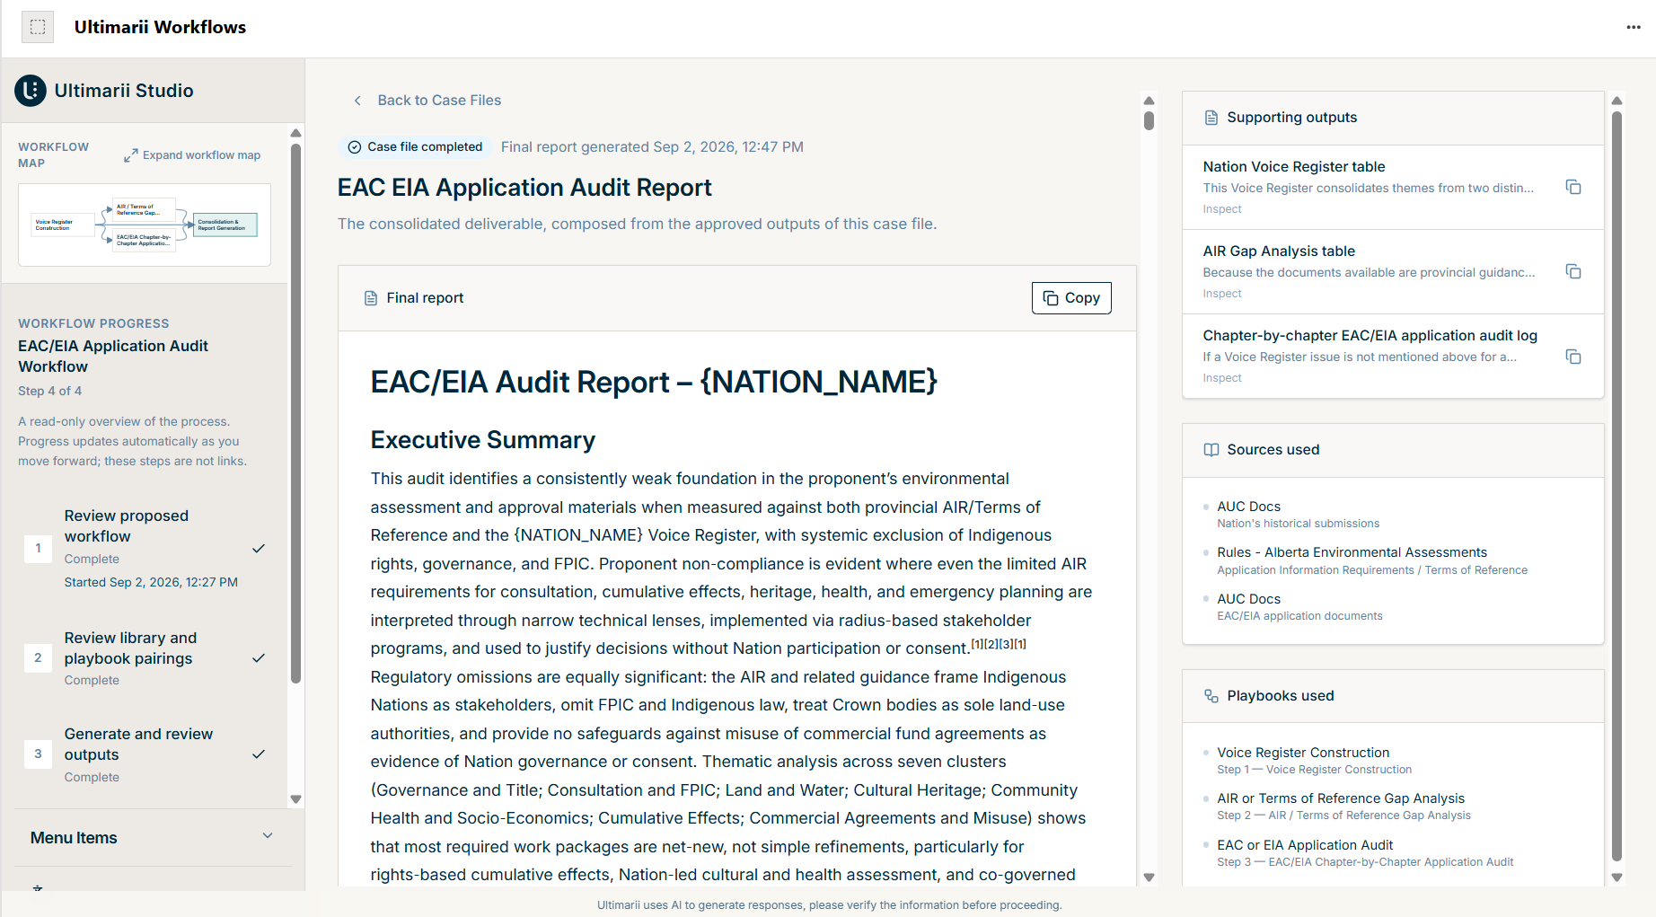
Task: Select Nation Voice Register table title
Action: 1293,167
